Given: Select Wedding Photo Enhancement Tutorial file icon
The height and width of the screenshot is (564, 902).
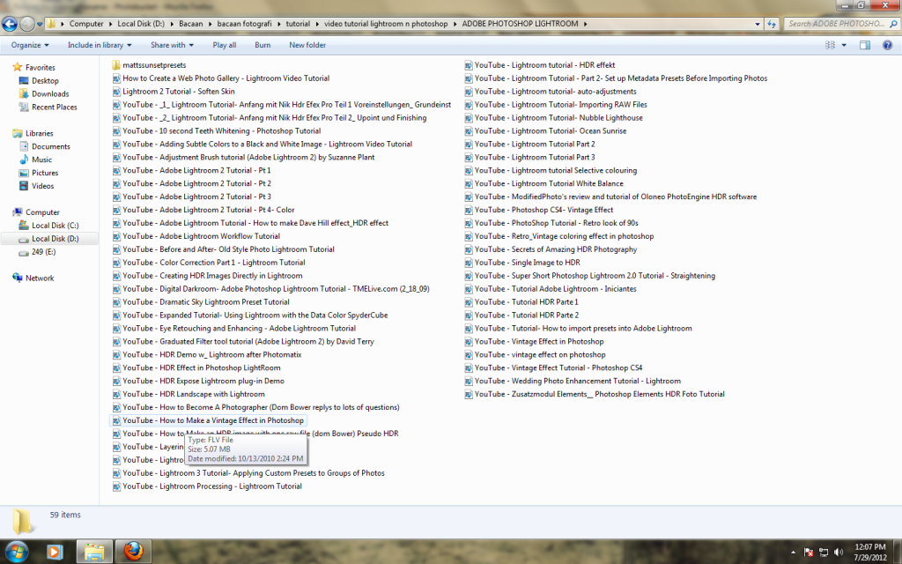Looking at the screenshot, I should click(469, 381).
